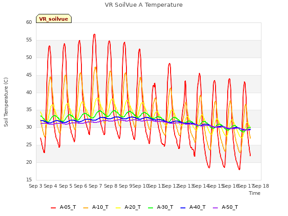Click the Sep 7 x-axis label

click(x=95, y=186)
